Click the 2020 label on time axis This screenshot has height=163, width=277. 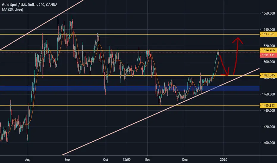(x=224, y=160)
